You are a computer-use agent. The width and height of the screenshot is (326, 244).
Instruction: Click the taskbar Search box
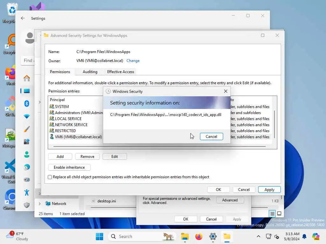142,236
